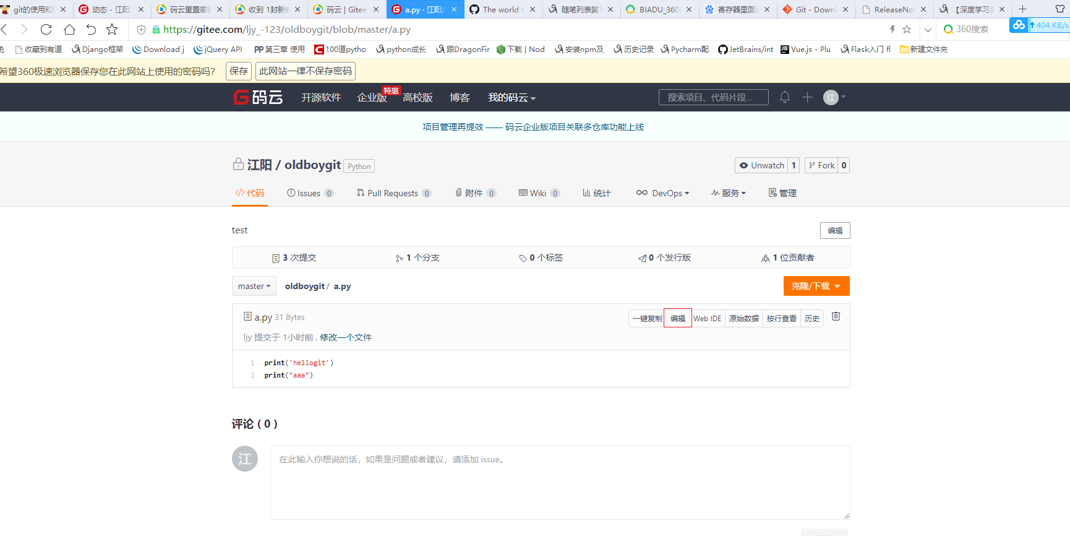Click the 360搜索 search field
1070x536 pixels.
(974, 29)
